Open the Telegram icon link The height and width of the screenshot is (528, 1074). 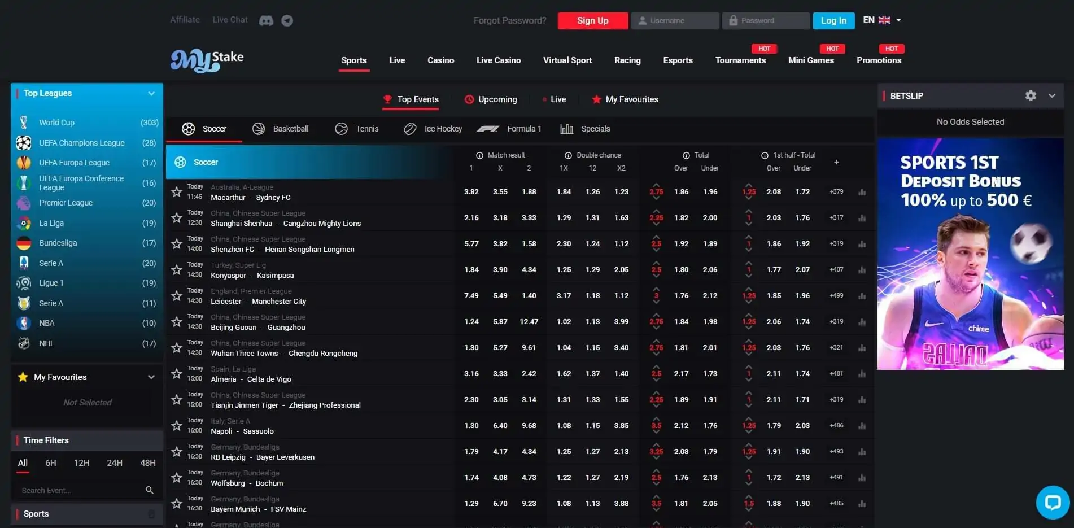[x=287, y=21]
